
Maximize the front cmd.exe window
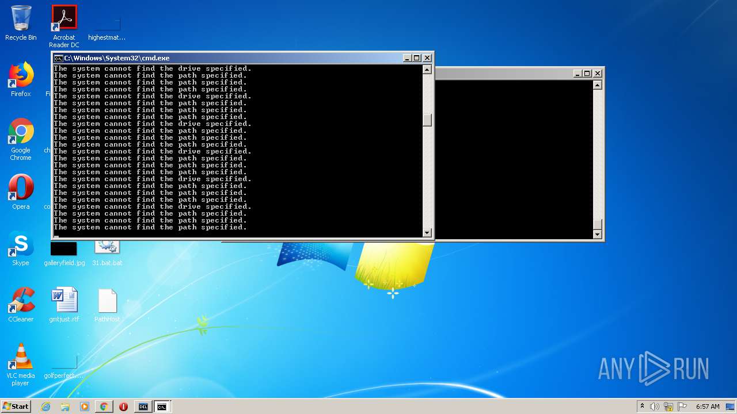pos(417,58)
